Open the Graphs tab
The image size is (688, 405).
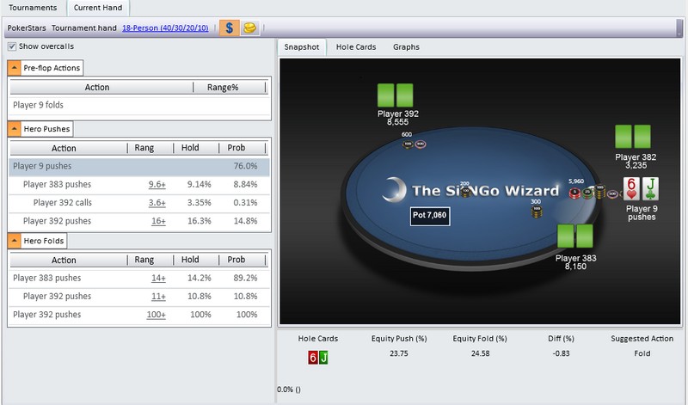tap(406, 46)
